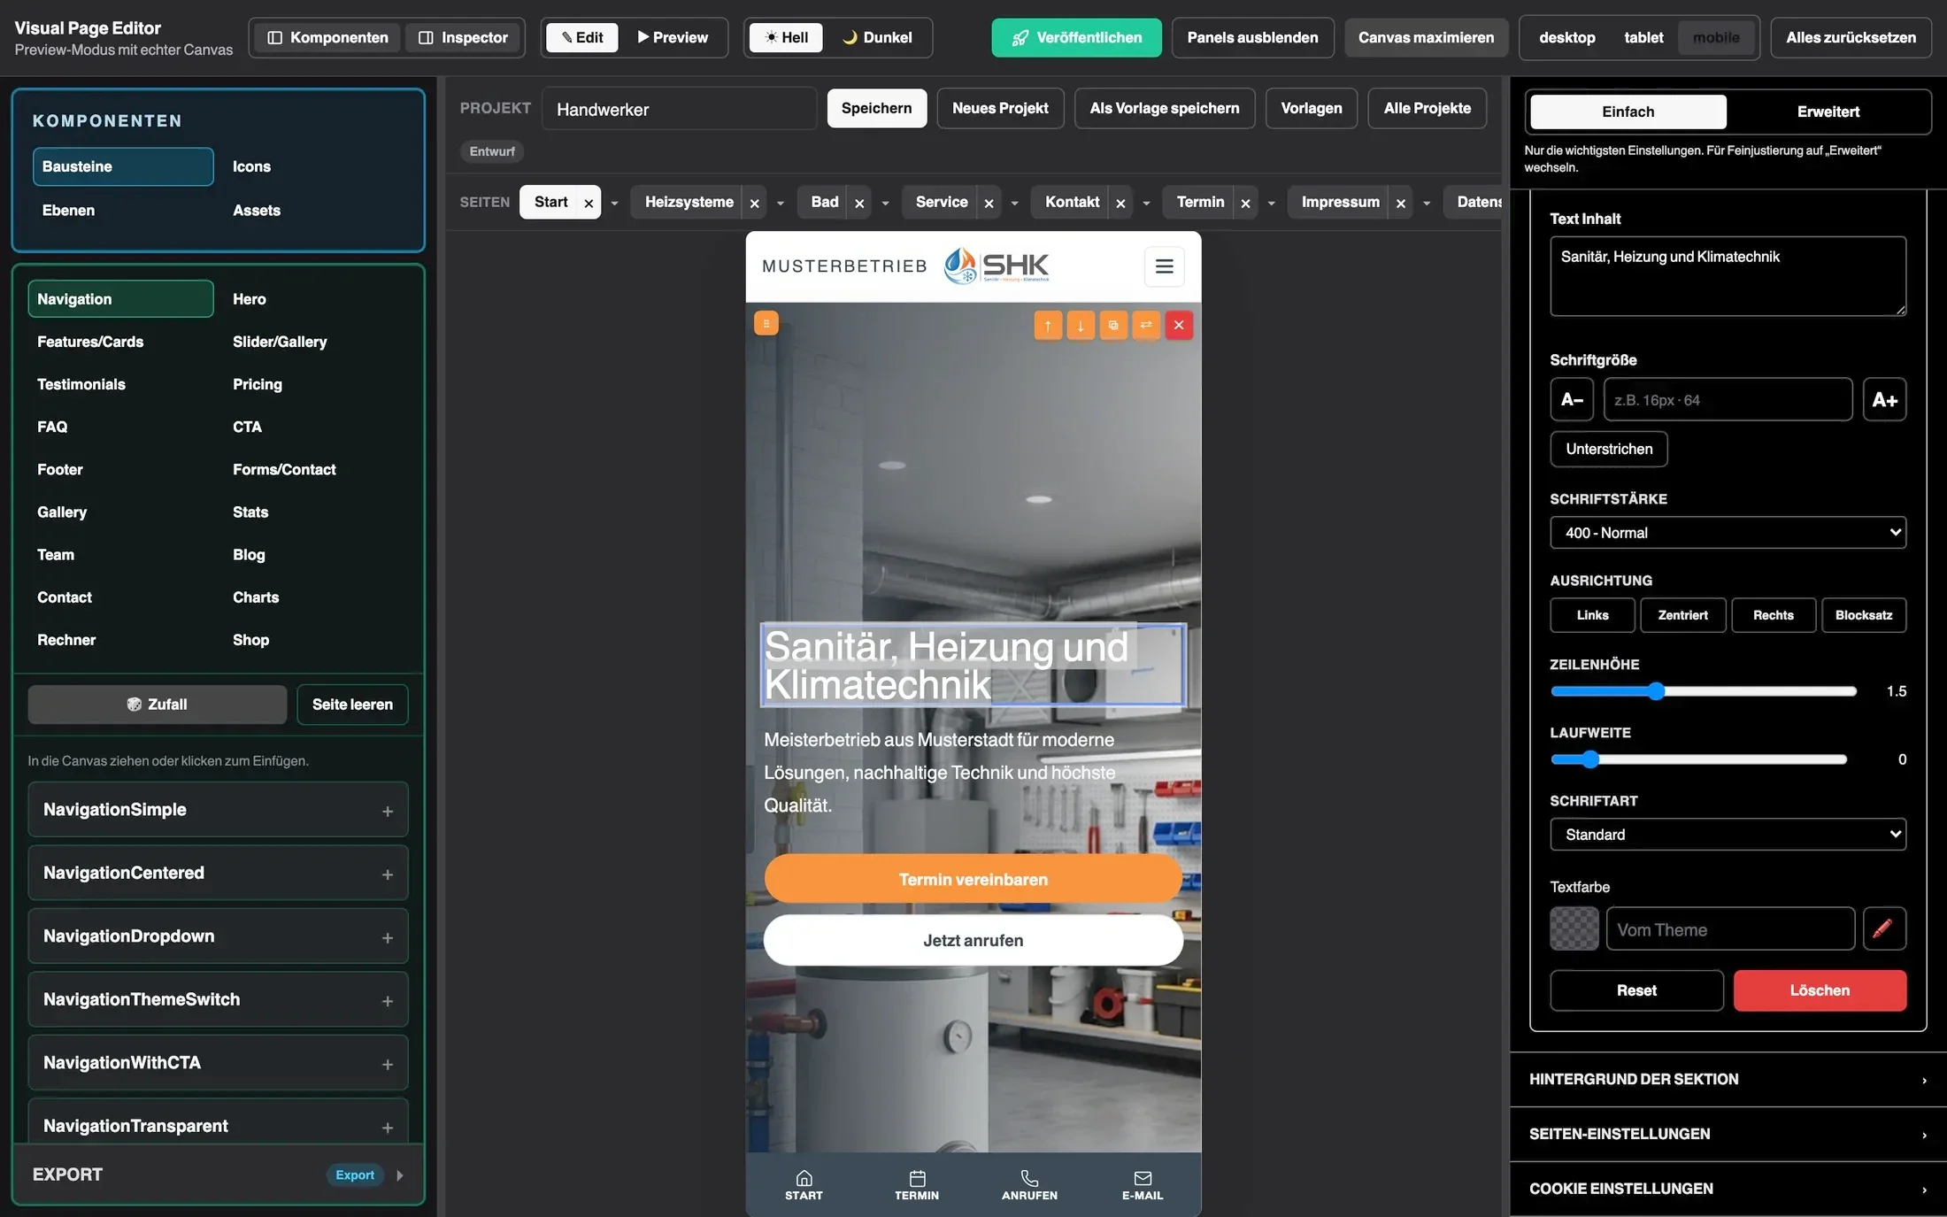Add the NavigationDropdown component via plus icon
This screenshot has width=1947, height=1217.
[x=388, y=937]
